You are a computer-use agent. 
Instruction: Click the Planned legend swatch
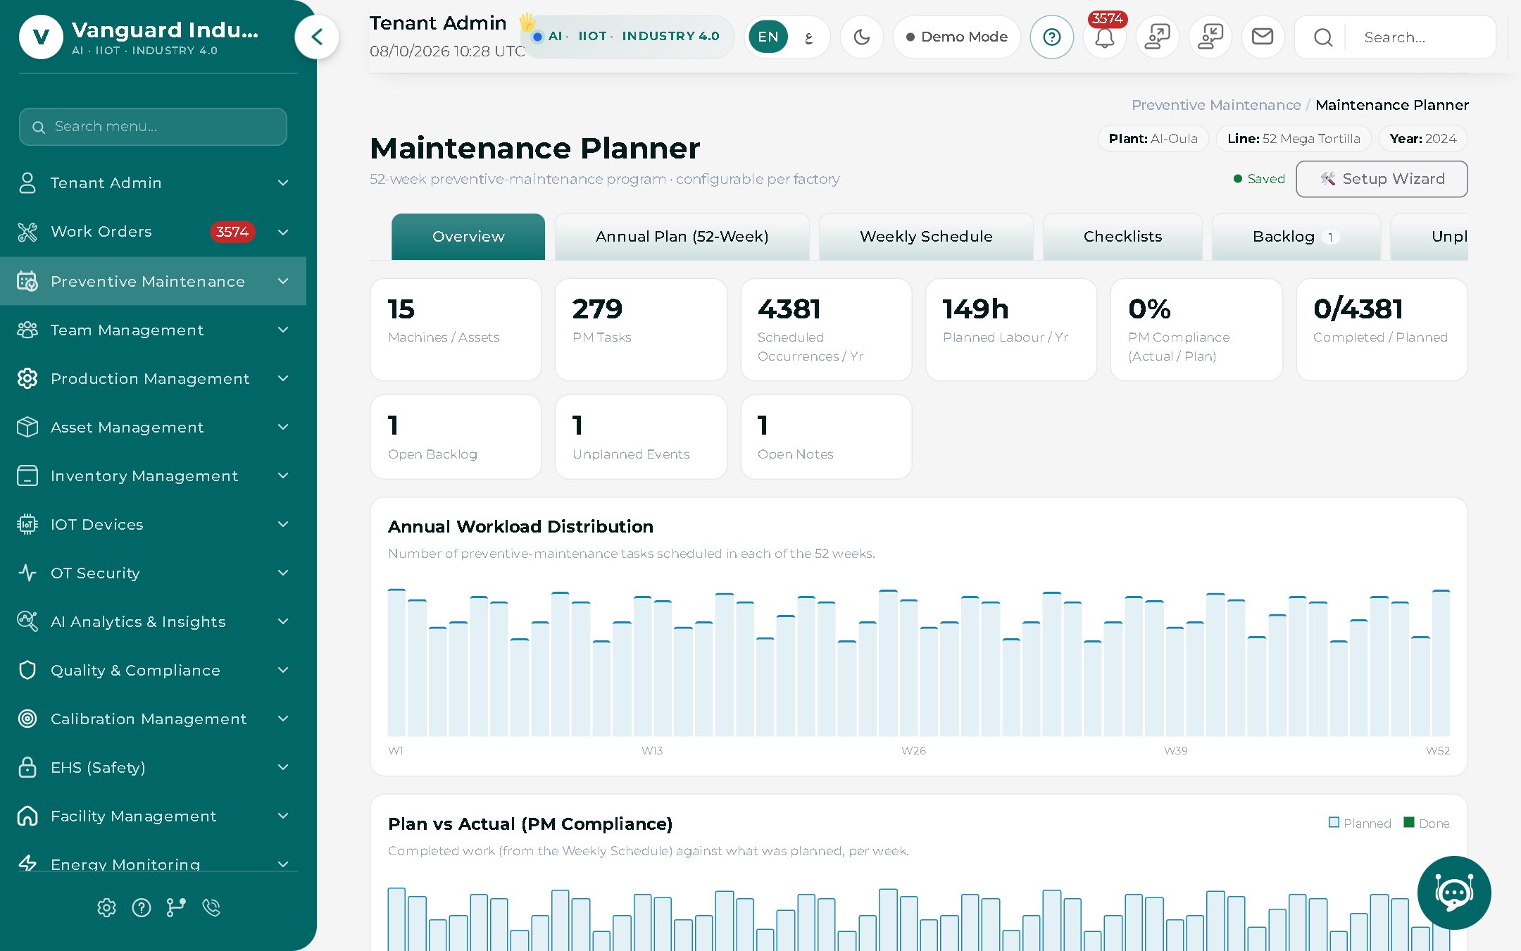click(1334, 822)
